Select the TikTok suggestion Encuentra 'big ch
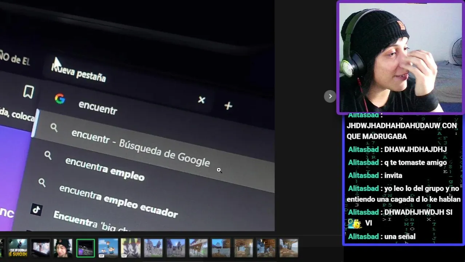 [x=92, y=221]
